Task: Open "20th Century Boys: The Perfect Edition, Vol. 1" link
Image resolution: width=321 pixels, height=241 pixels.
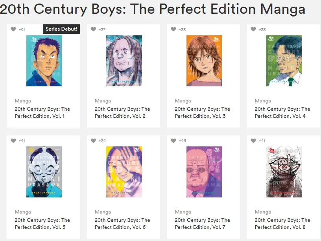Action: tap(42, 113)
